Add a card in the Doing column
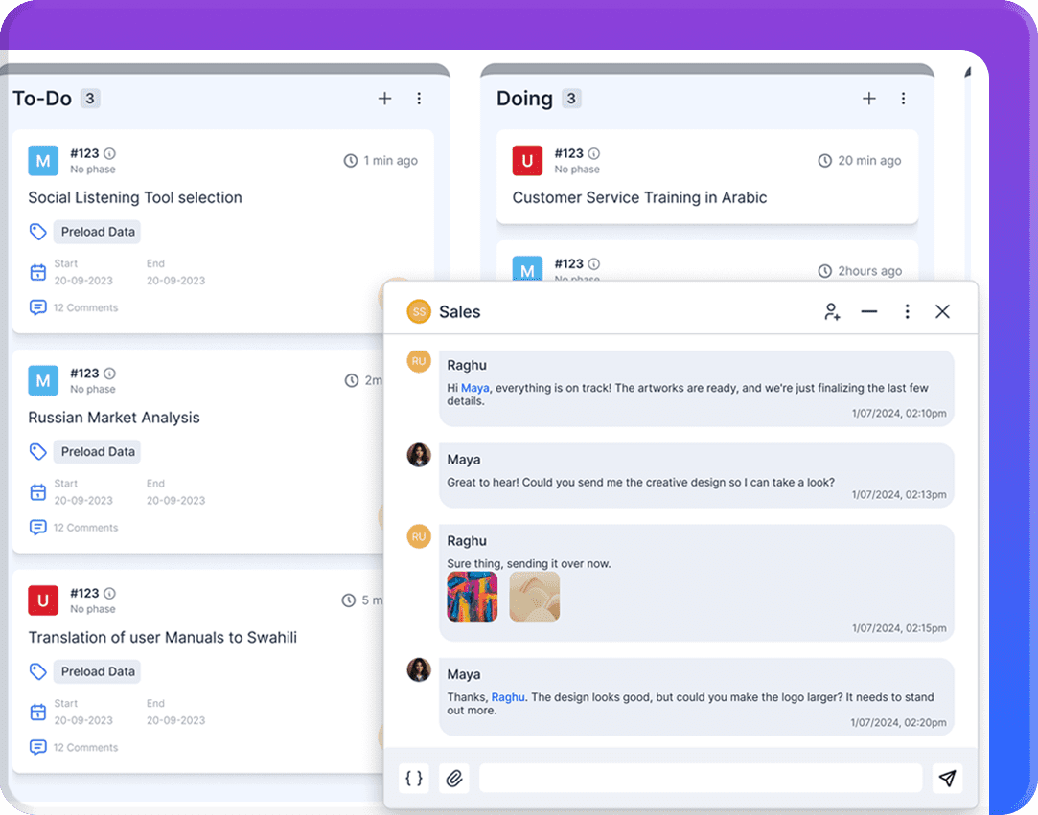This screenshot has height=815, width=1038. pyautogui.click(x=869, y=99)
